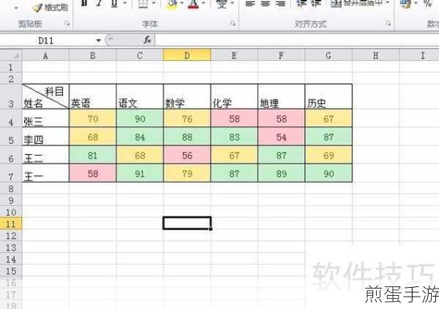The width and height of the screenshot is (439, 309).
Task: Click the active cell D11
Action: click(187, 224)
